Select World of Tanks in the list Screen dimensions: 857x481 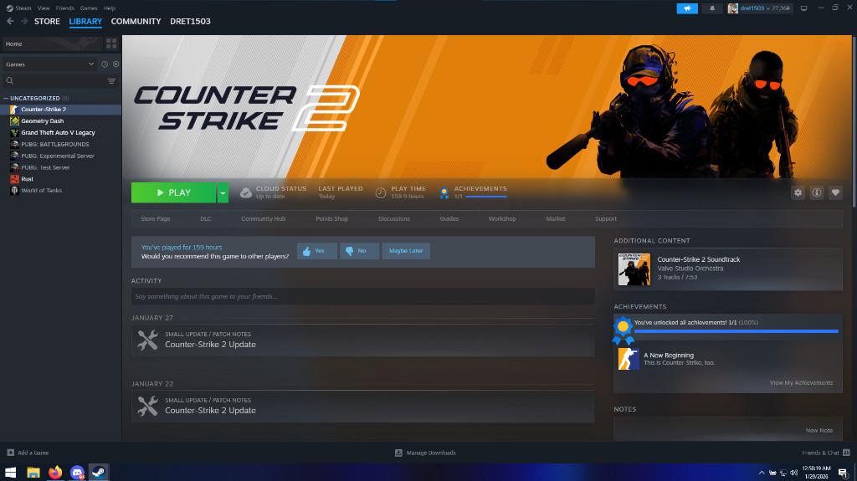[42, 191]
